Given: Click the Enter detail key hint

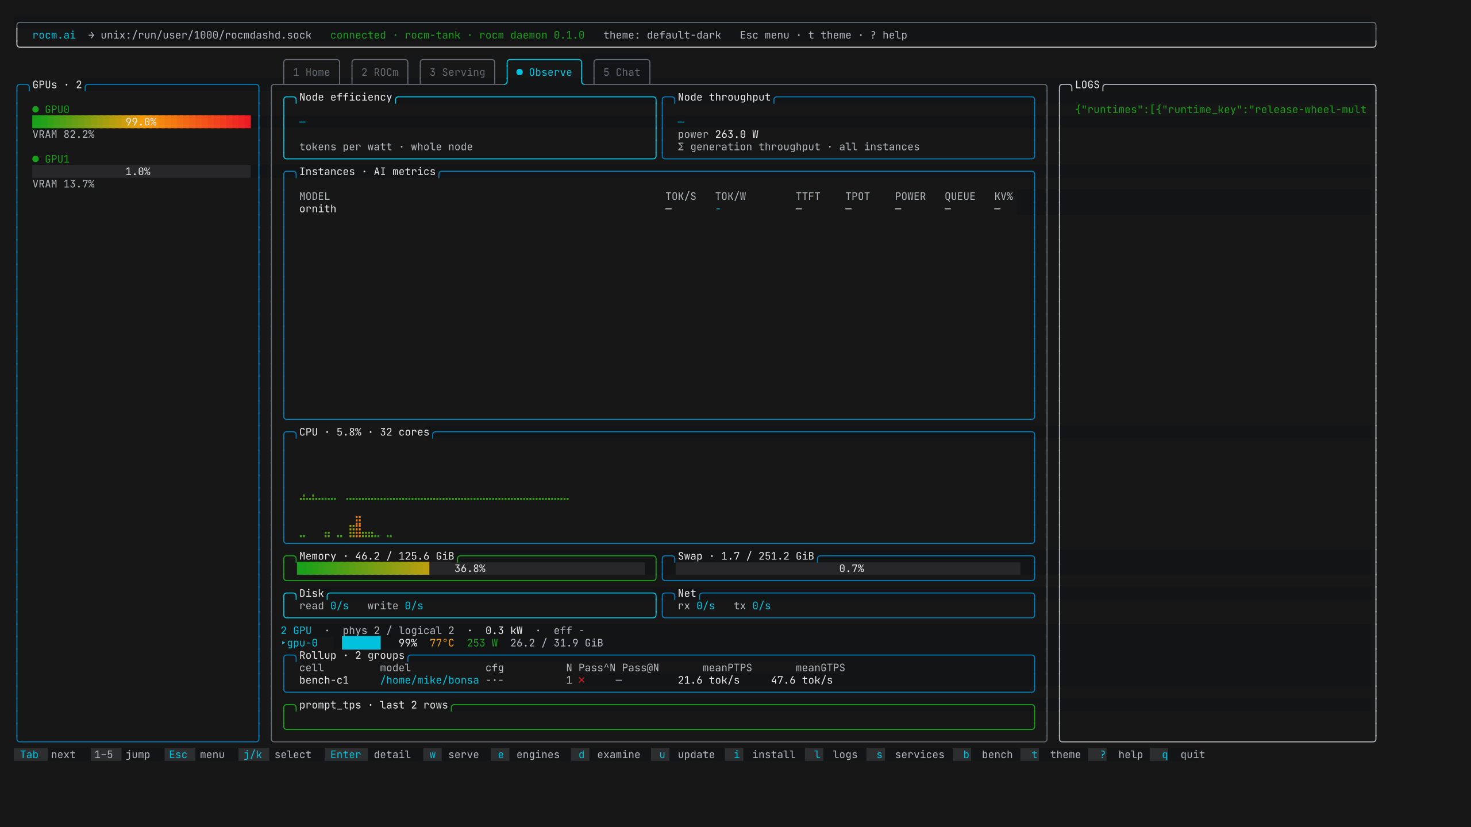Looking at the screenshot, I should click(346, 755).
